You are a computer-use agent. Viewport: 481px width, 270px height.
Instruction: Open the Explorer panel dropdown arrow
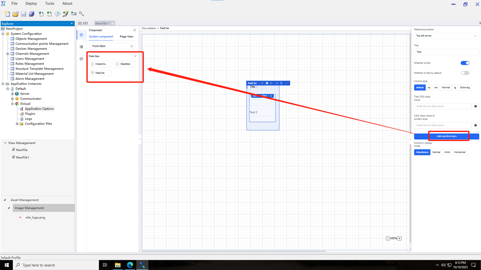tap(72, 24)
